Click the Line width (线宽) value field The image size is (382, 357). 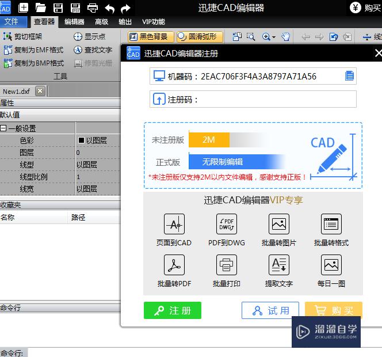pyautogui.click(x=98, y=189)
